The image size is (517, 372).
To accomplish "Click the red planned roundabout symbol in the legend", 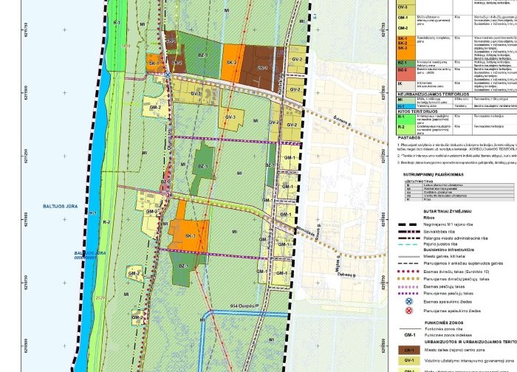I will pyautogui.click(x=409, y=311).
